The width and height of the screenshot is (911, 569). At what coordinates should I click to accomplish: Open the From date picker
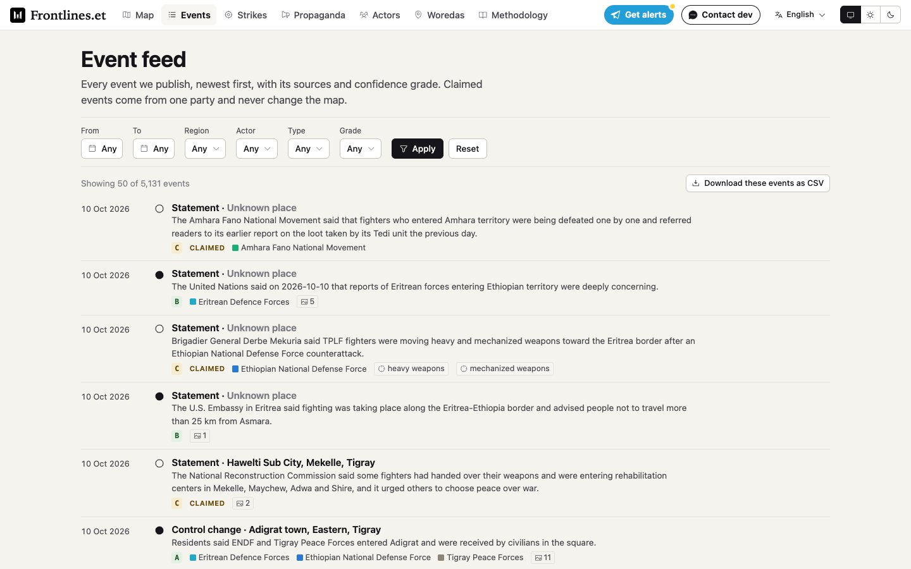coord(102,149)
